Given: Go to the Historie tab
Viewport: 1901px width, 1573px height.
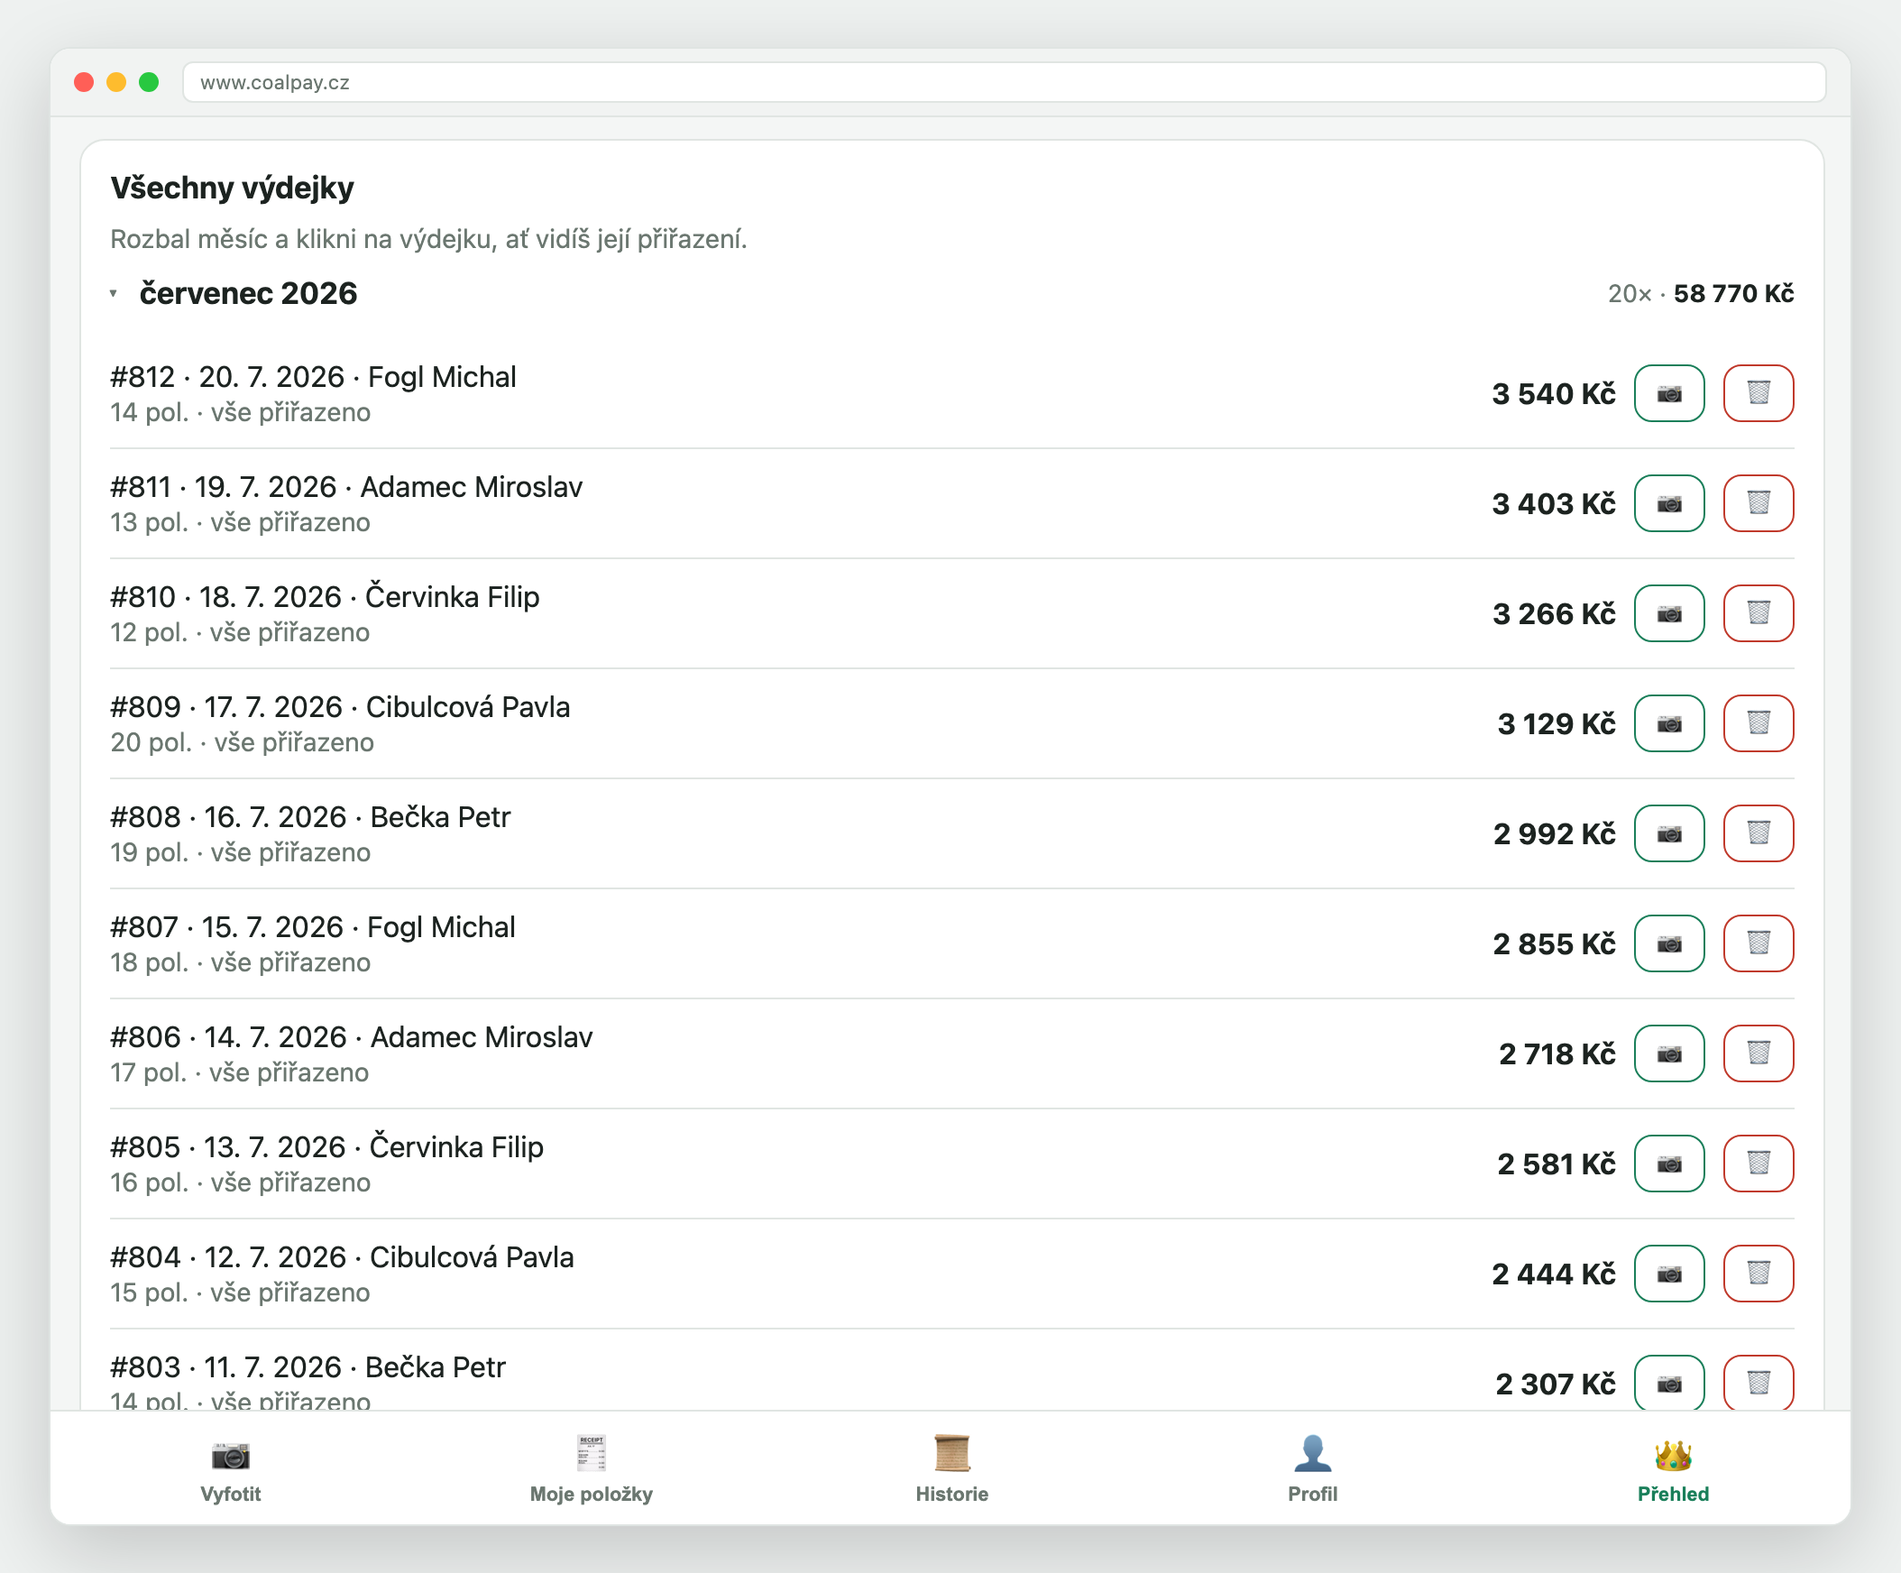Looking at the screenshot, I should coord(951,1469).
